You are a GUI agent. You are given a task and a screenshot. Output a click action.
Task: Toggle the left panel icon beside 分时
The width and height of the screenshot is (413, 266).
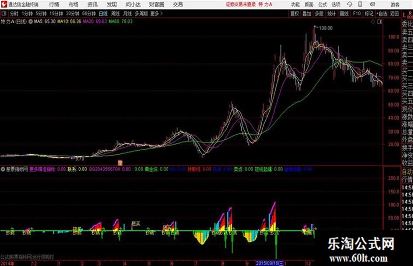click(x=3, y=14)
